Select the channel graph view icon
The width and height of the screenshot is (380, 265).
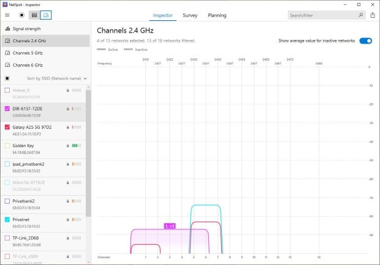click(46, 15)
